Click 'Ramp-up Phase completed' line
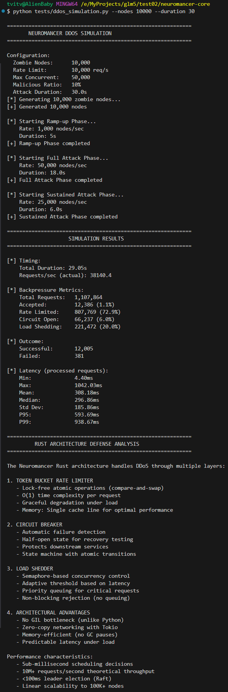Screen dimensions: 228x692 (x=48, y=144)
